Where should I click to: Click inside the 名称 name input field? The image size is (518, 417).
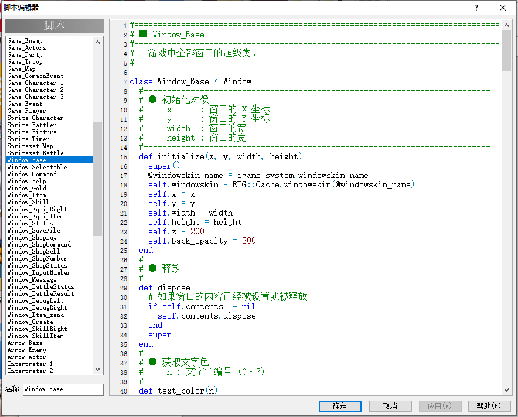tap(63, 389)
